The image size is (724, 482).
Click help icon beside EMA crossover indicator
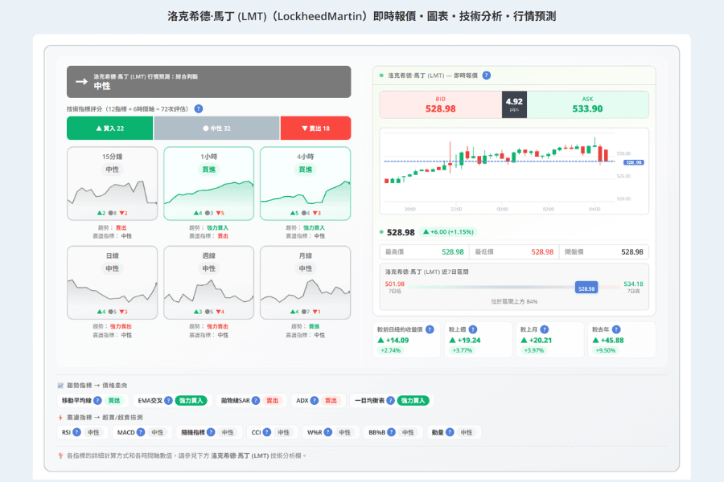[169, 400]
